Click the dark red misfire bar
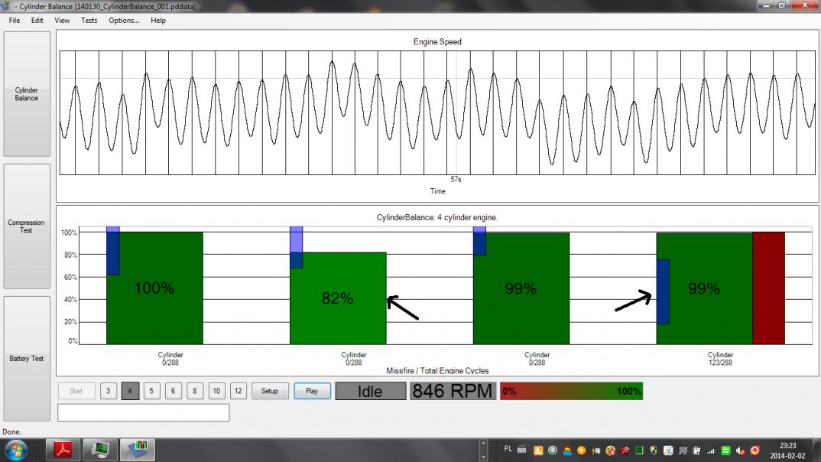Screen dimensions: 821x462 [x=769, y=288]
